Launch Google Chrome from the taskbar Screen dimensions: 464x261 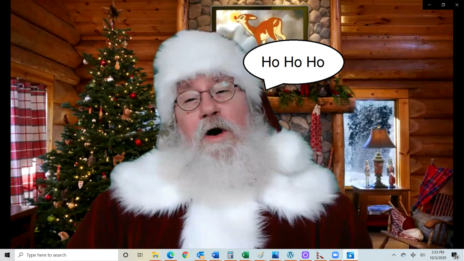pos(185,255)
